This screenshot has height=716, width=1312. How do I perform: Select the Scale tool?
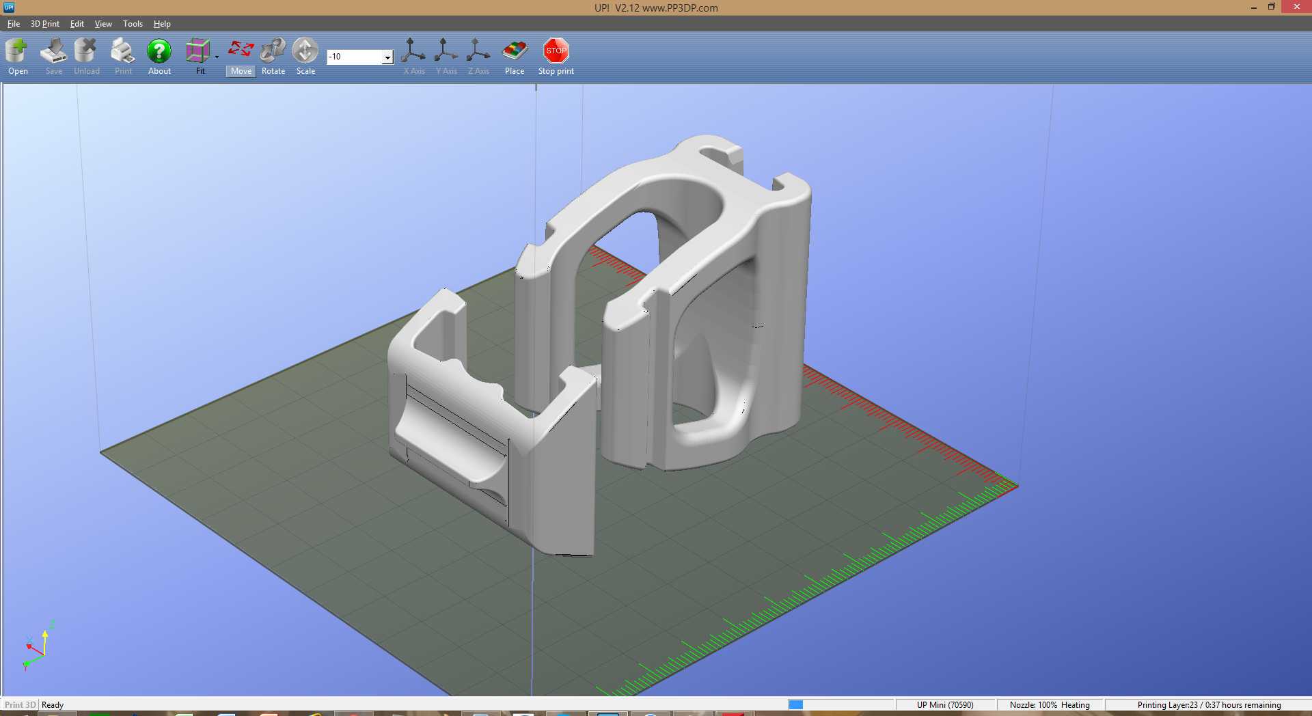pos(305,56)
